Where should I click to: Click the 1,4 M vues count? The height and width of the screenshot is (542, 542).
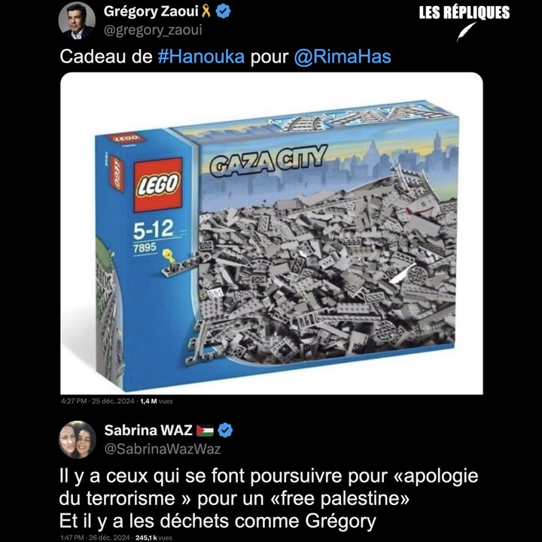pos(157,401)
